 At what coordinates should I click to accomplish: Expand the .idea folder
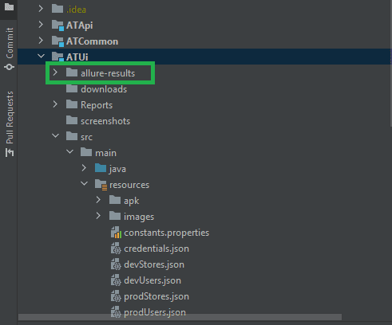point(41,9)
